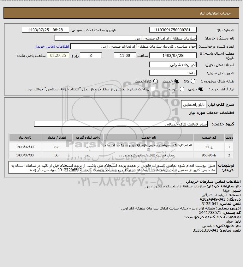Click the announcement date field 1403/07/25 - 08:28
This screenshot has height=267, width=243.
[45, 30]
